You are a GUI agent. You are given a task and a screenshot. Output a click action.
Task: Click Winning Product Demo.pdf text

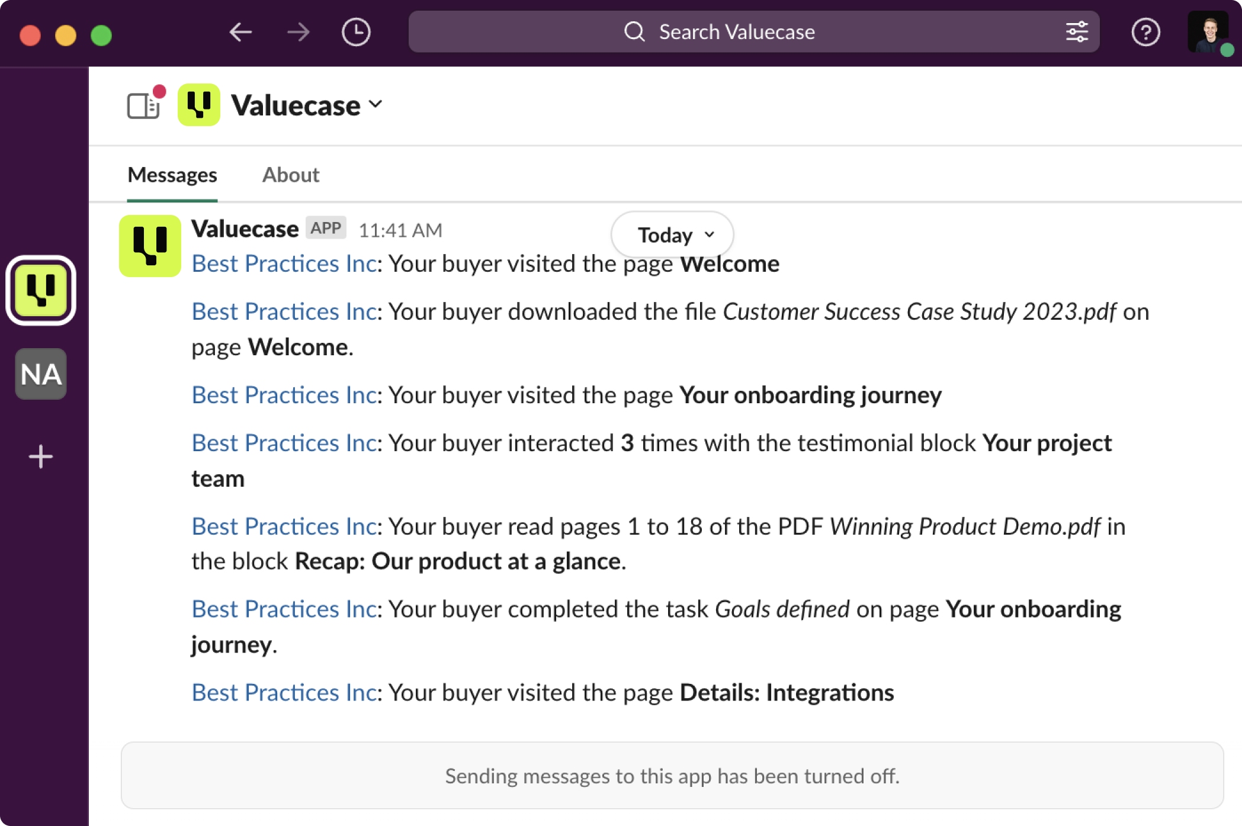click(x=965, y=526)
